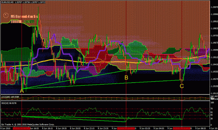Click the RSI scale level 45
The image size is (218, 130).
(x=212, y=115)
